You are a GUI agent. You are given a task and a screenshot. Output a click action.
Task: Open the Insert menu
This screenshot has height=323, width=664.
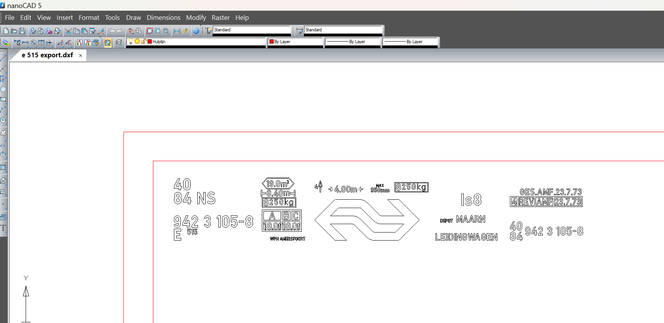point(65,18)
